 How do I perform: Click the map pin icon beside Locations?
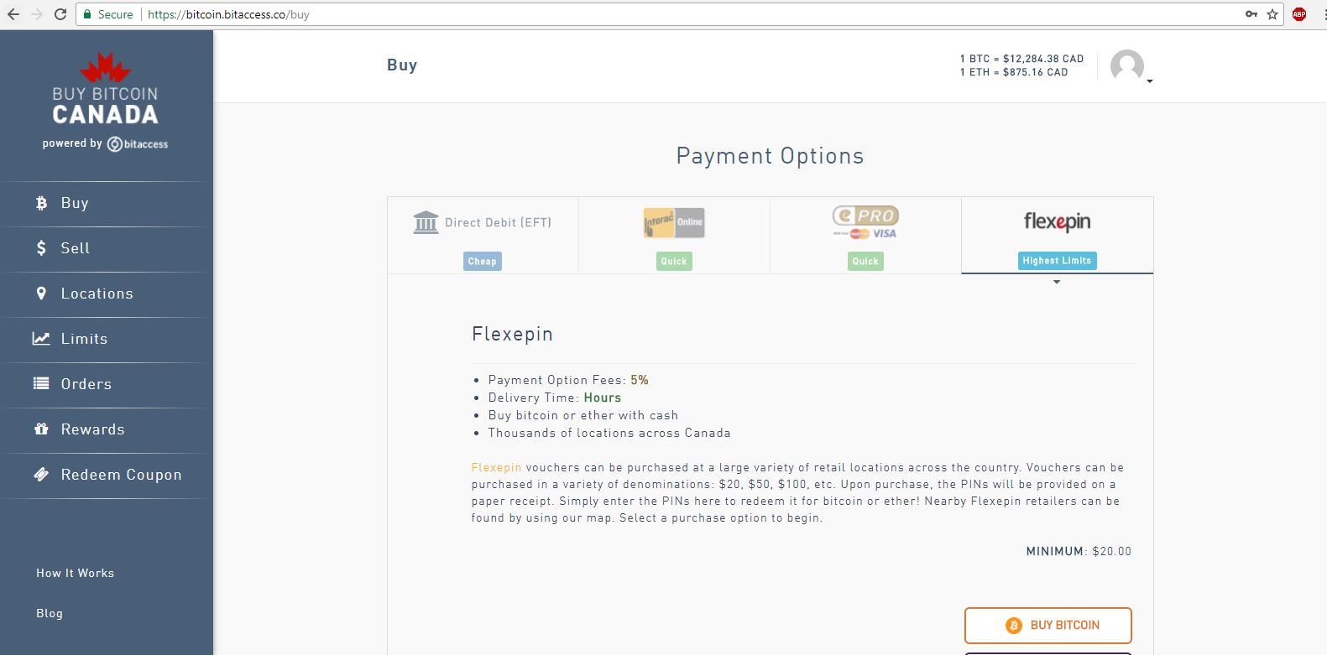tap(41, 294)
